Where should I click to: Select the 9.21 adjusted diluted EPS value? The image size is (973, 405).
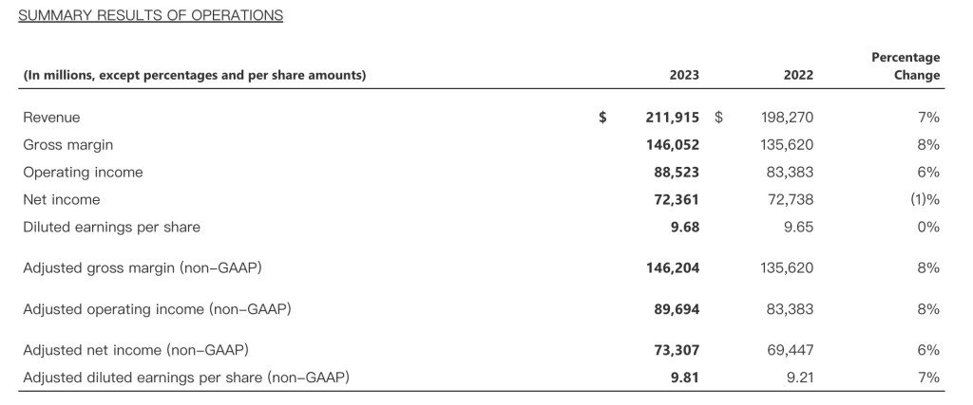[799, 378]
